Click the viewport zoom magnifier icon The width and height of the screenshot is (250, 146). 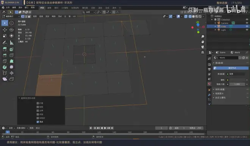[203, 36]
